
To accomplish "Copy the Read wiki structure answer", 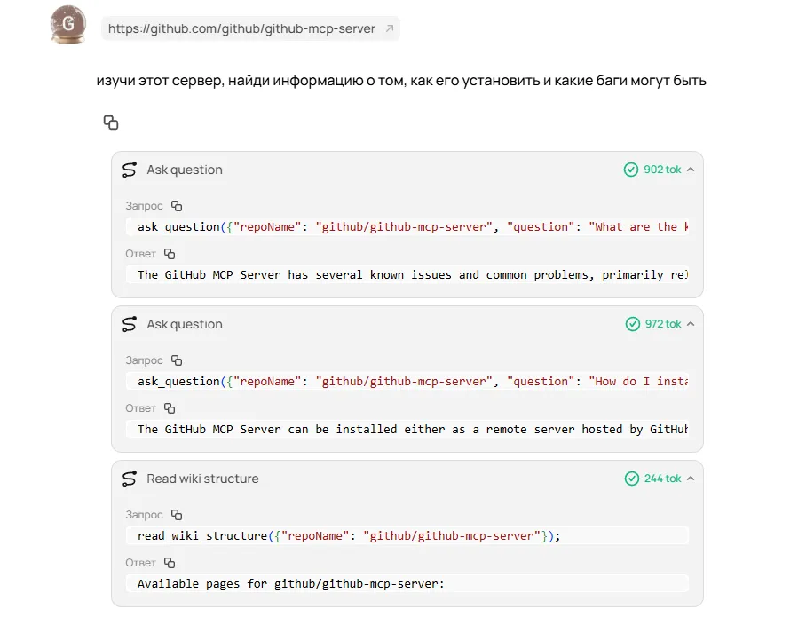I will pos(170,562).
